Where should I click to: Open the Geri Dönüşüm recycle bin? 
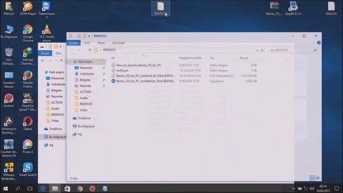point(9,56)
